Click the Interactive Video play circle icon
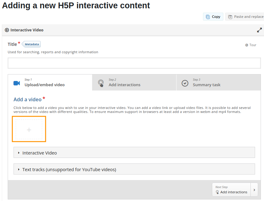This screenshot has width=264, height=201. pos(7,30)
